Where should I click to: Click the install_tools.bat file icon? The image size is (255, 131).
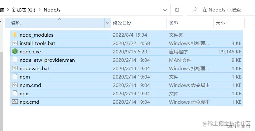pos(15,43)
